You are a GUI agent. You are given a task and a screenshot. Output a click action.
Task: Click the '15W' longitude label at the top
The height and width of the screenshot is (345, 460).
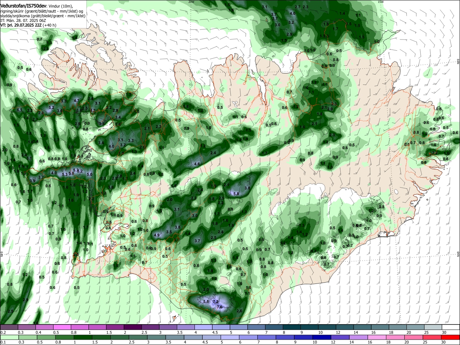381,2
